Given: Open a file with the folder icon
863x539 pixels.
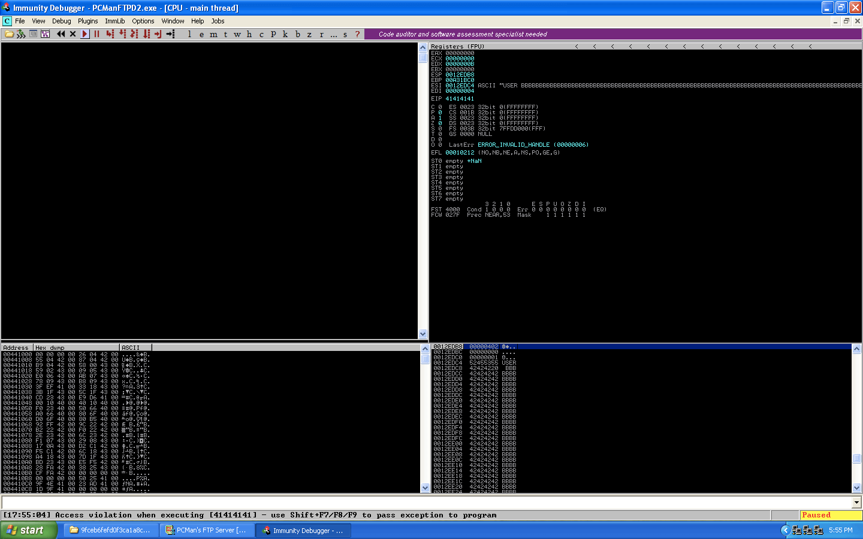Looking at the screenshot, I should 9,34.
